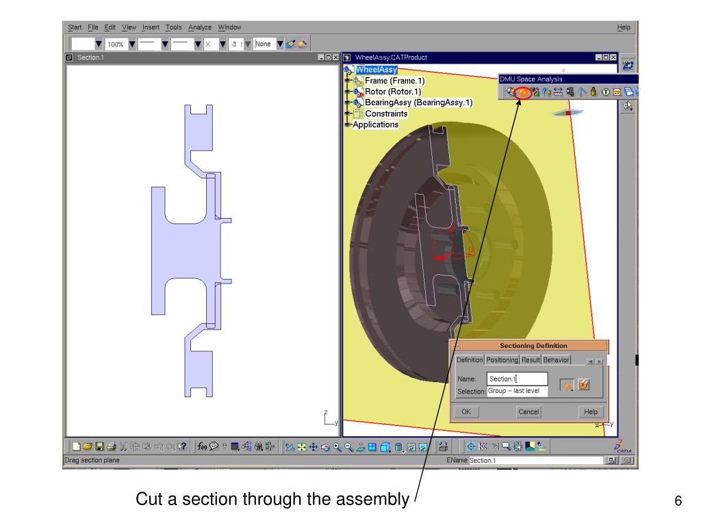Expand the Applications tree node
This screenshot has width=701, height=525.
coord(348,124)
